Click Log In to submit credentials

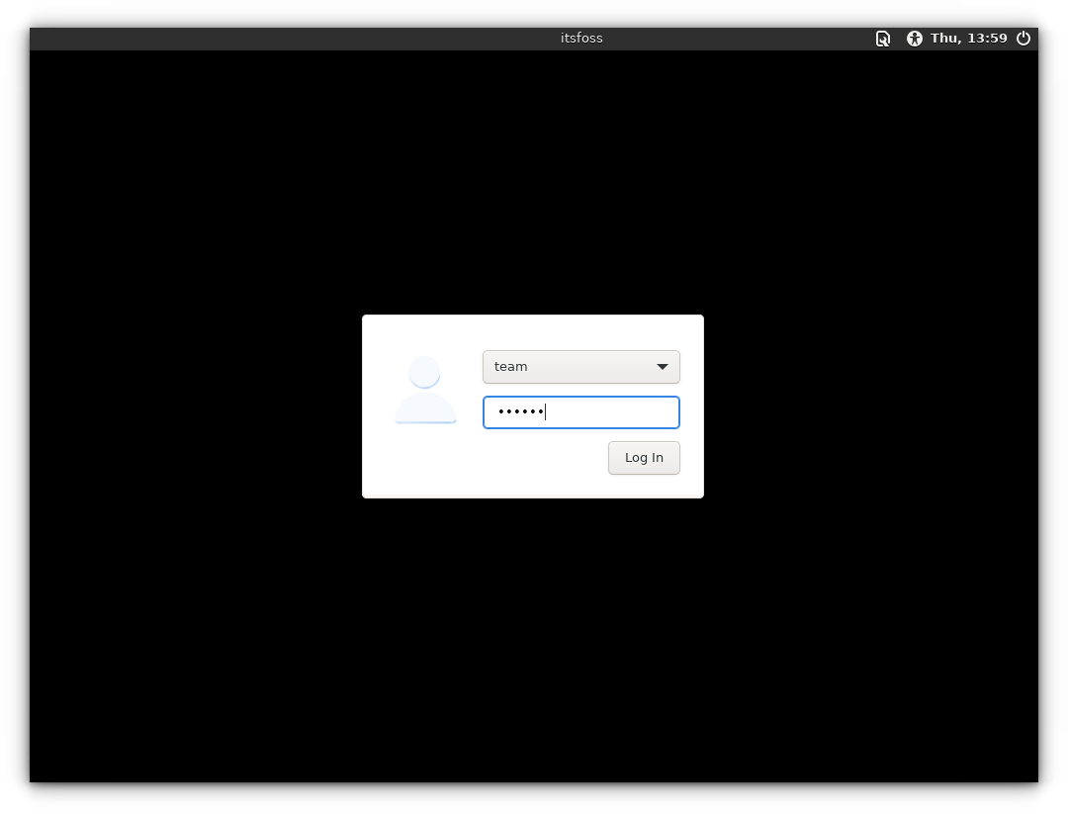click(644, 457)
